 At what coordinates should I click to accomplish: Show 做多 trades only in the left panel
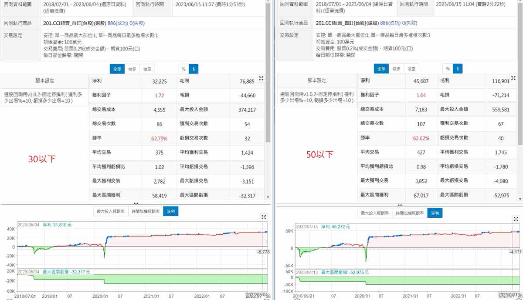tap(132, 69)
